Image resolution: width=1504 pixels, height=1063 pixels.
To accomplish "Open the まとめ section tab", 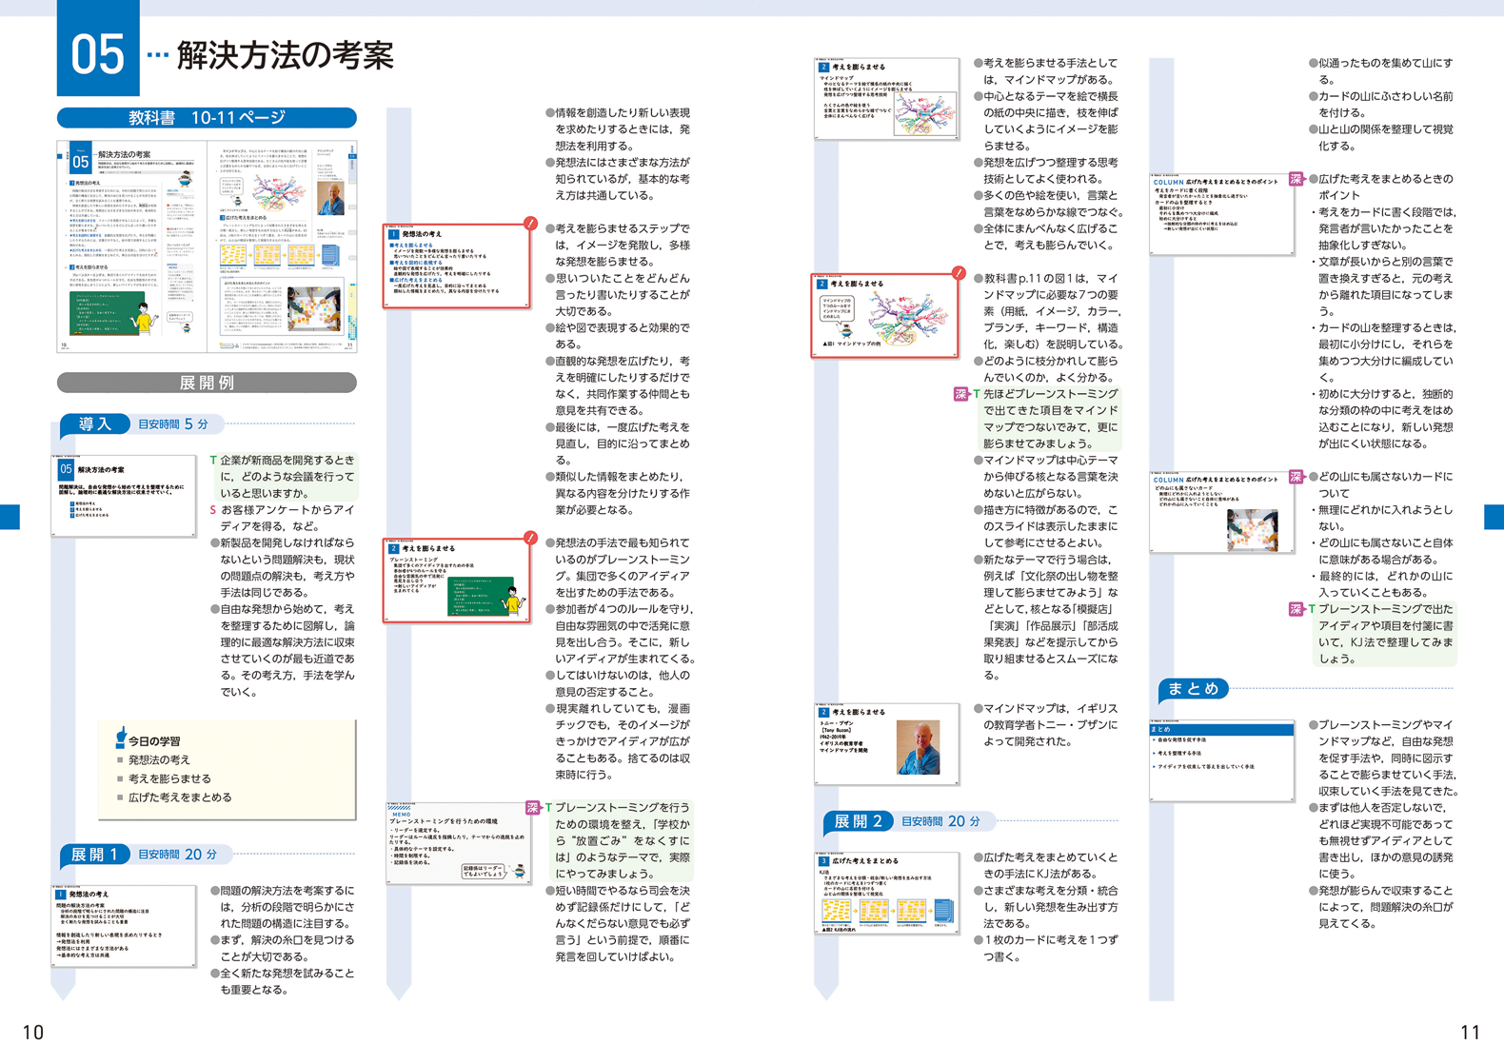I will pyautogui.click(x=1193, y=689).
